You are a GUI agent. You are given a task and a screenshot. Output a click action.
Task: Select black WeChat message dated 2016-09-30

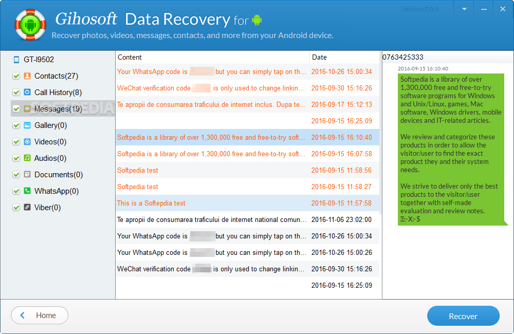click(248, 269)
